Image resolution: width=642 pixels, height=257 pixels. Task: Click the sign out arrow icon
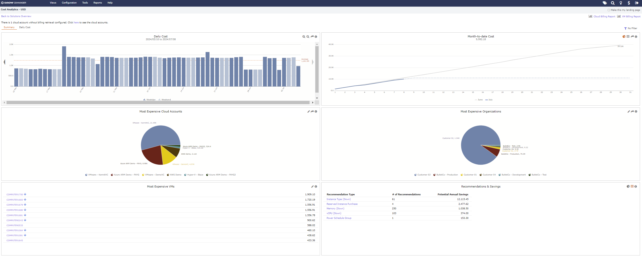coord(637,3)
